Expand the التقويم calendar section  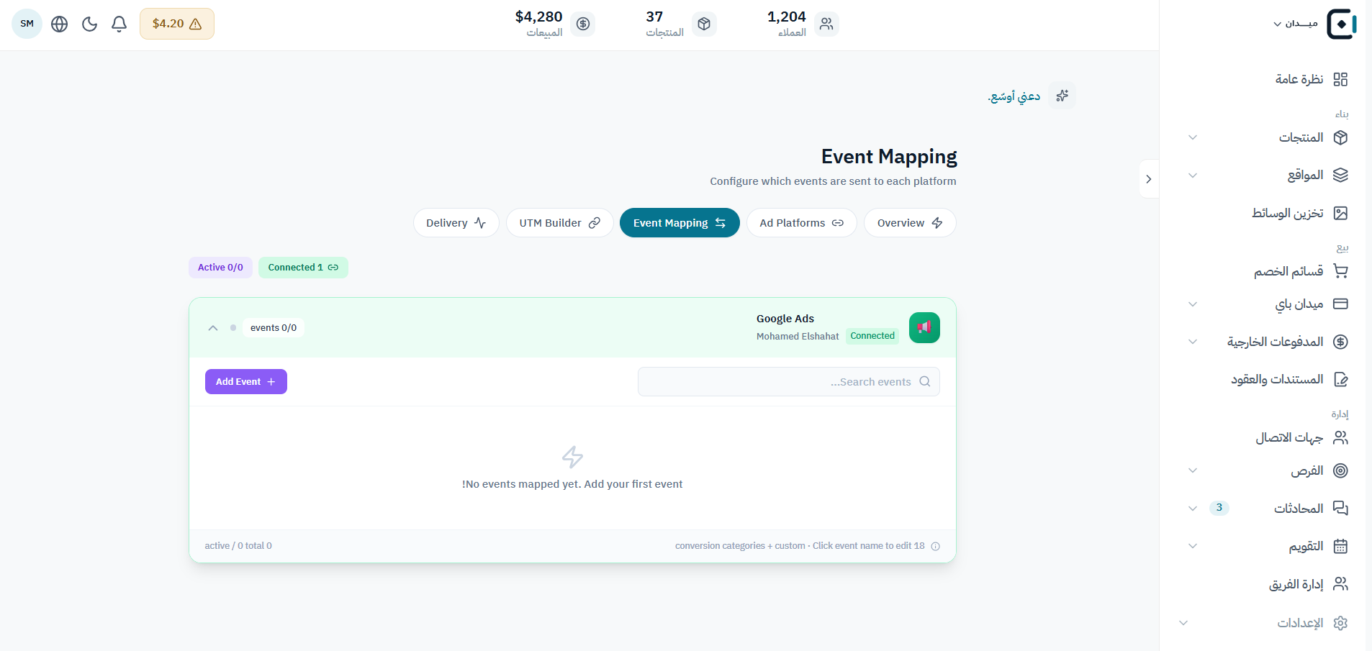click(x=1193, y=546)
